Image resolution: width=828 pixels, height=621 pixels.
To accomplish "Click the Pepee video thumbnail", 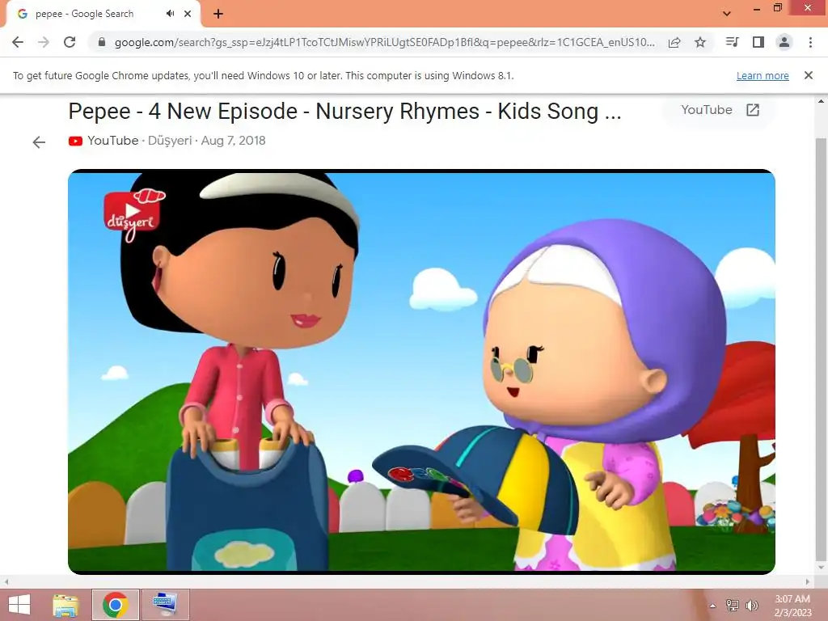I will [421, 371].
